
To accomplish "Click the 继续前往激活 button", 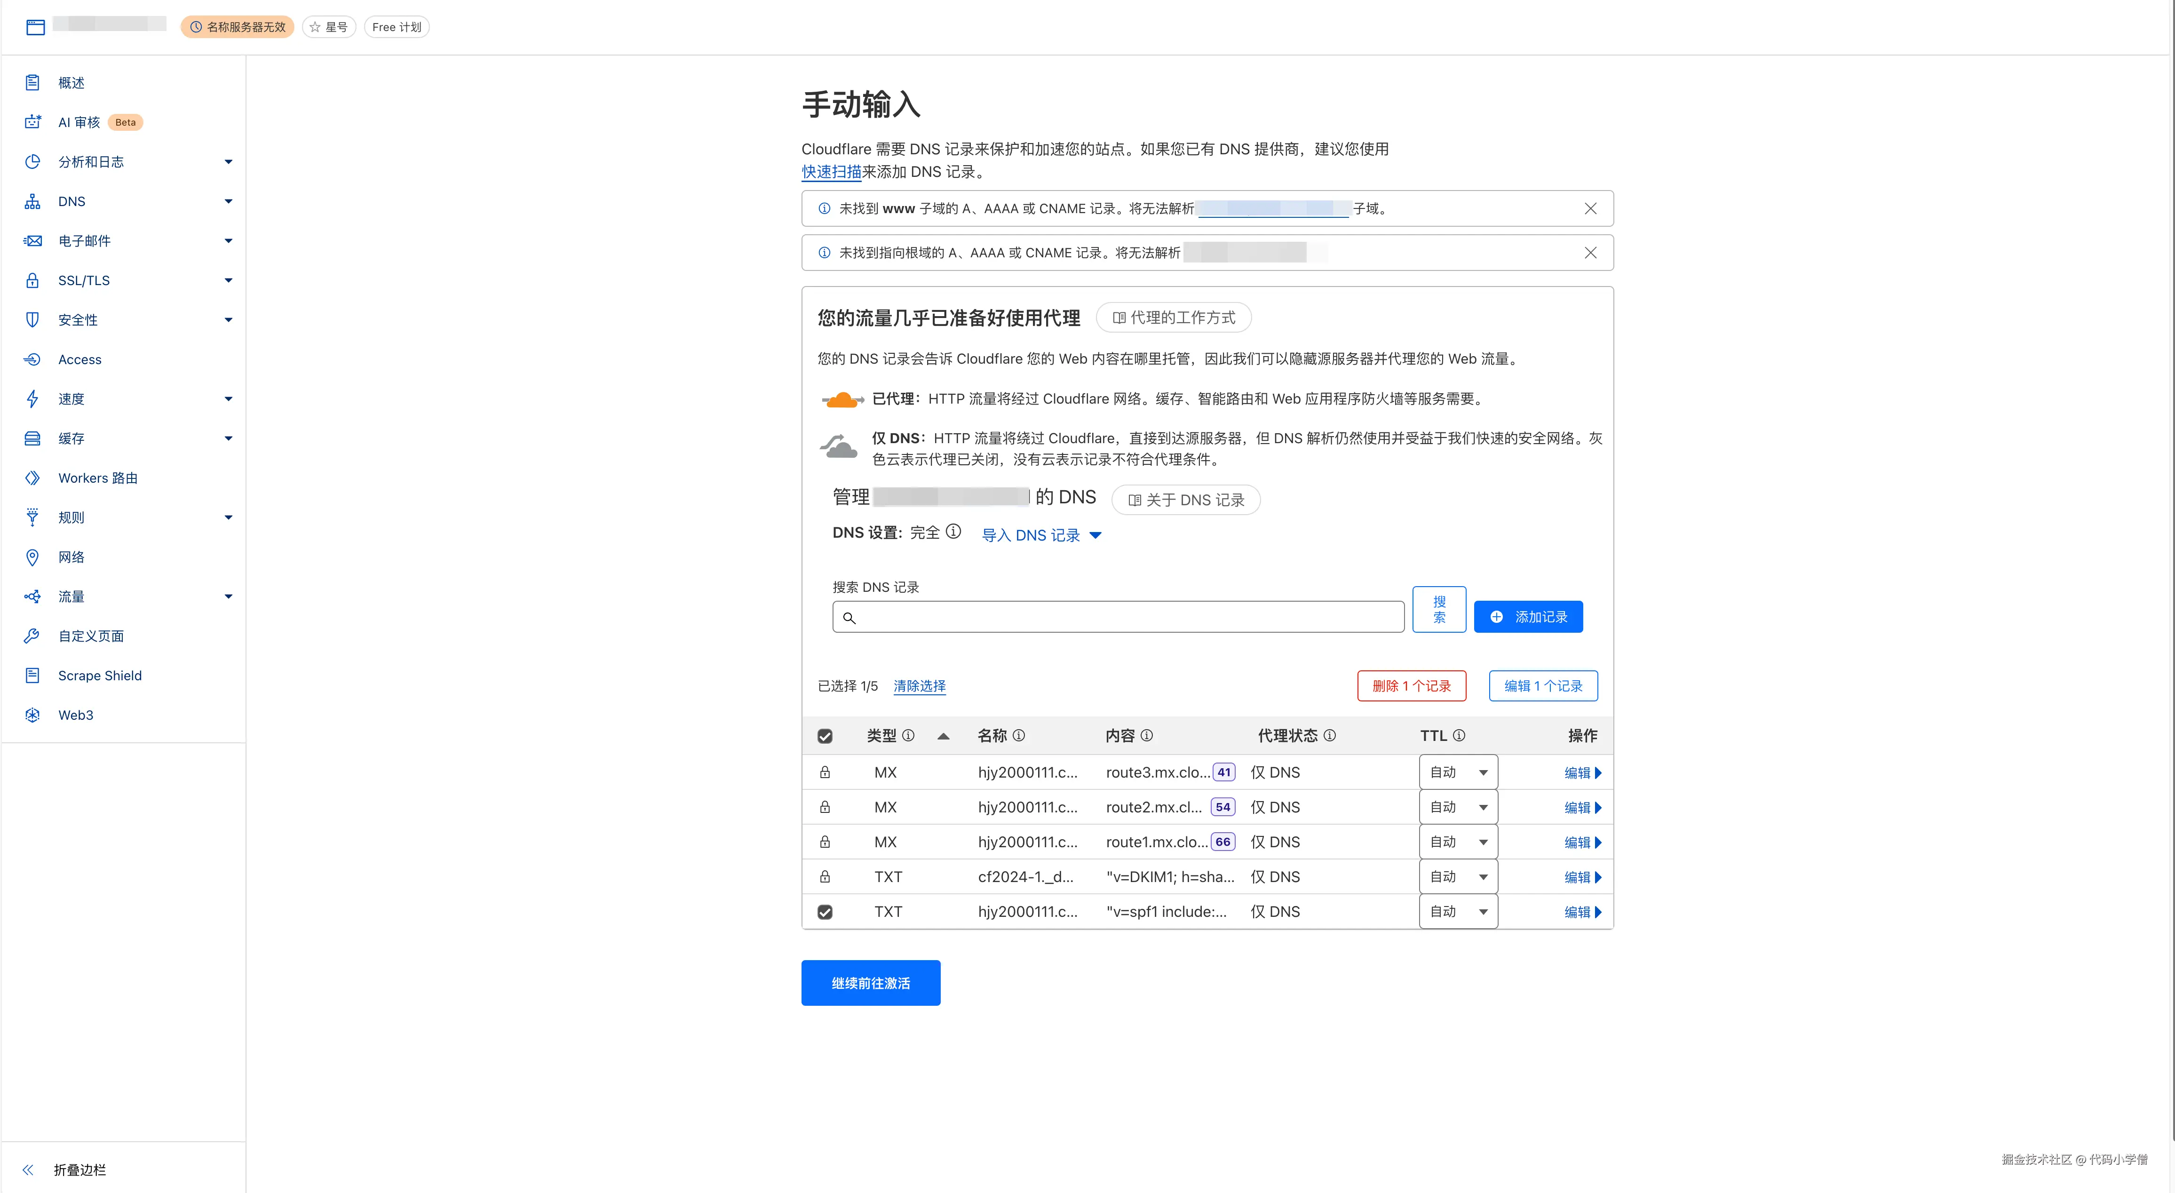I will pyautogui.click(x=870, y=983).
